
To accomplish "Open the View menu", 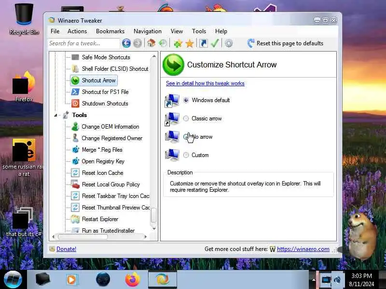I will point(177,31).
